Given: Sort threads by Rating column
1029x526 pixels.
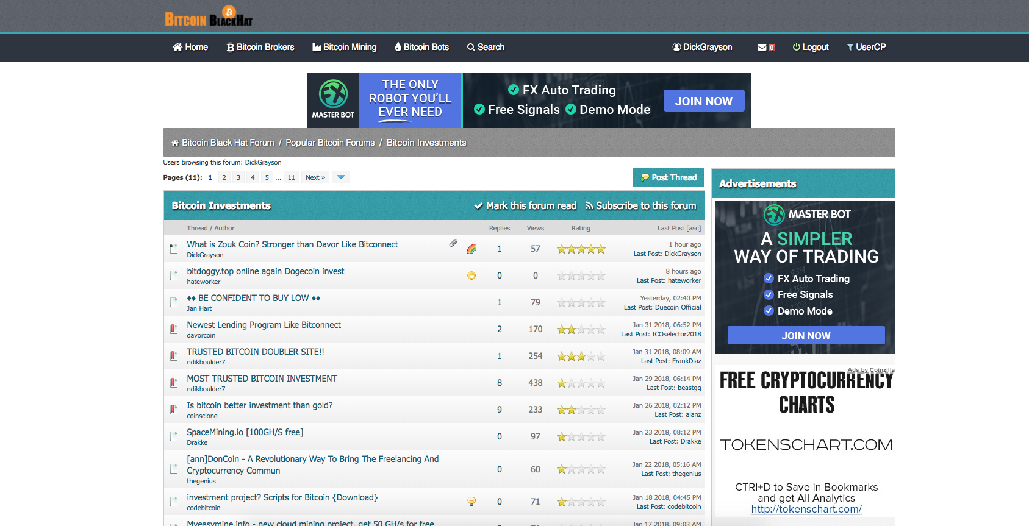Looking at the screenshot, I should point(581,228).
